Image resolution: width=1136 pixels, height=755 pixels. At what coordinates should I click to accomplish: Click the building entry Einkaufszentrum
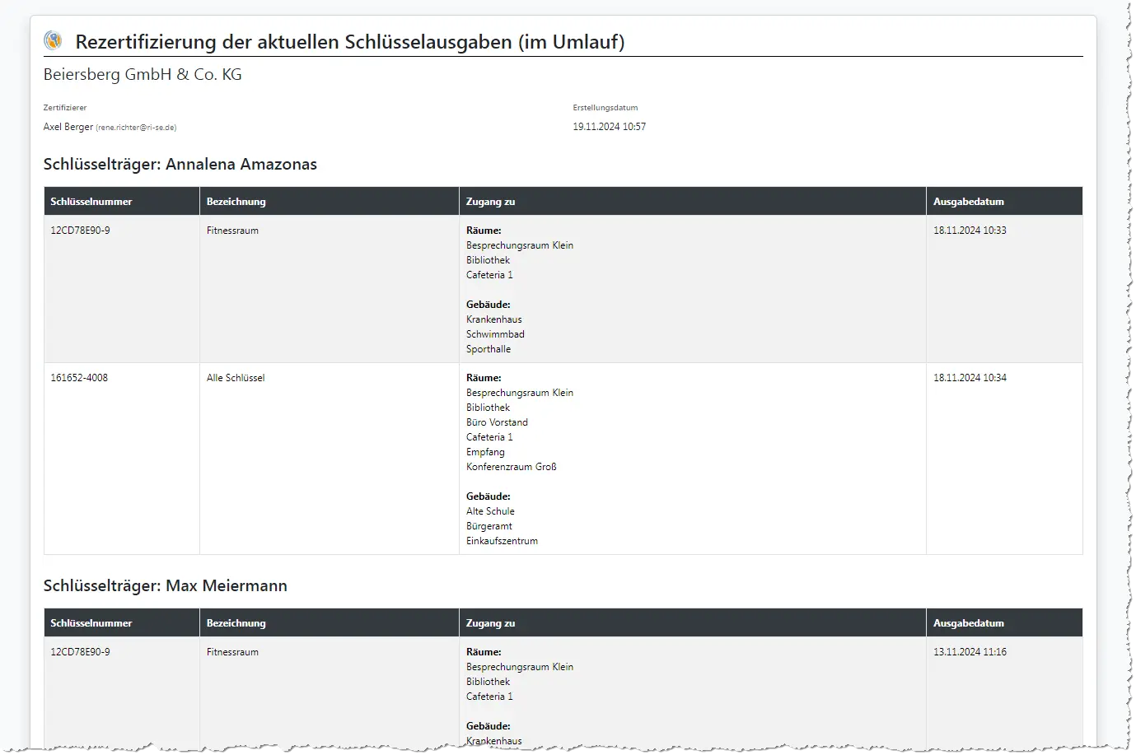(x=503, y=541)
